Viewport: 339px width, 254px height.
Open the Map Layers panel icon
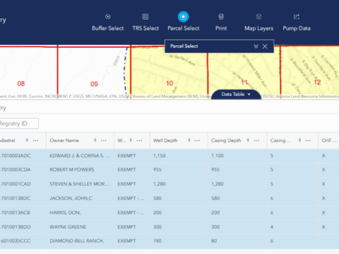pyautogui.click(x=258, y=17)
